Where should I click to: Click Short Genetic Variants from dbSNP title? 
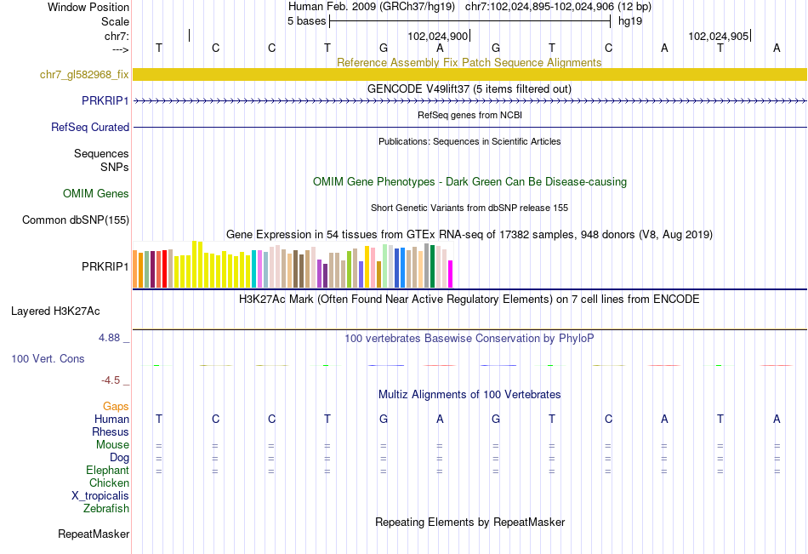point(469,208)
